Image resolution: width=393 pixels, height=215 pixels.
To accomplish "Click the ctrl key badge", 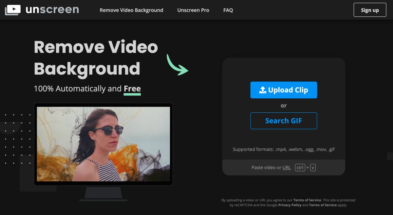I will (x=300, y=168).
